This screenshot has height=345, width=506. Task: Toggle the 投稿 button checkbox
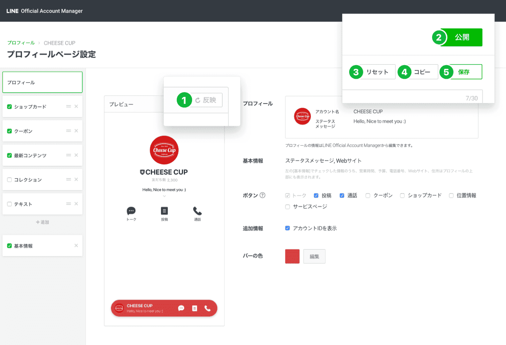316,195
